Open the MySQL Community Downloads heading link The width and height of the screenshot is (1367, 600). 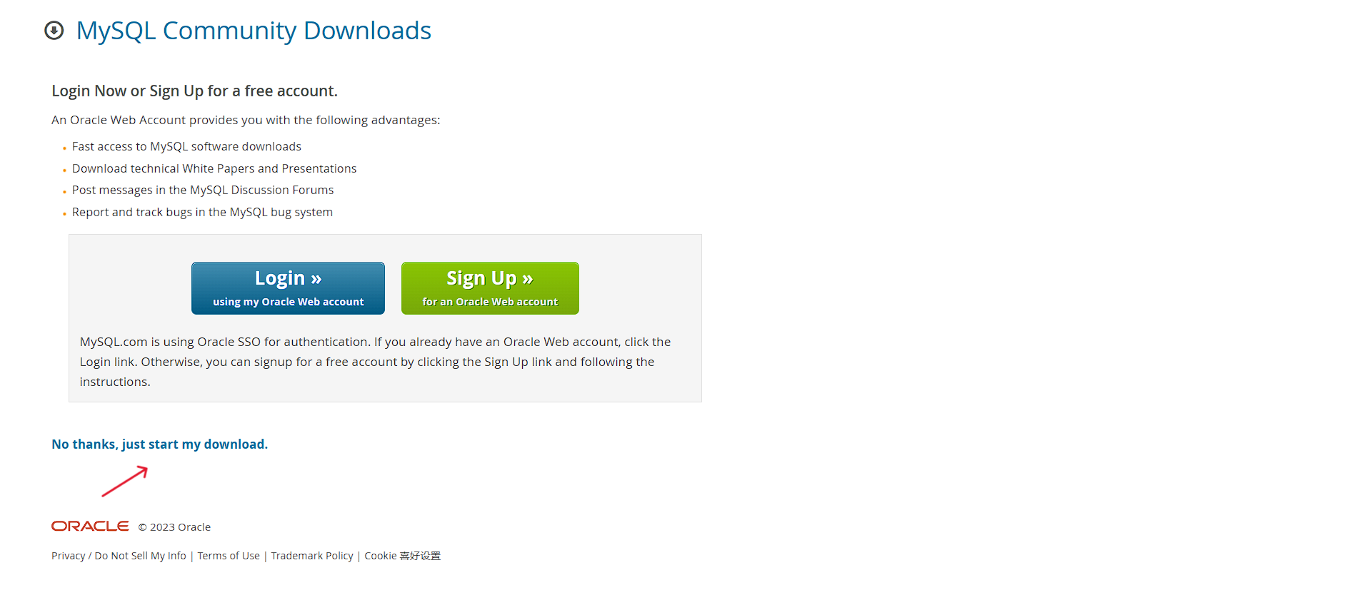pyautogui.click(x=254, y=31)
